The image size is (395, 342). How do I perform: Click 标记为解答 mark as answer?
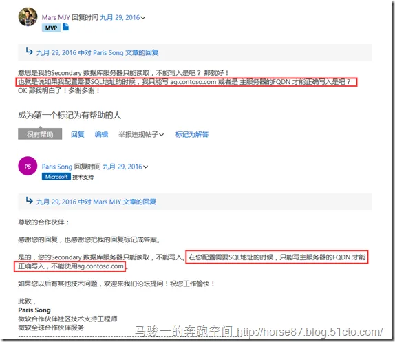pyautogui.click(x=192, y=134)
